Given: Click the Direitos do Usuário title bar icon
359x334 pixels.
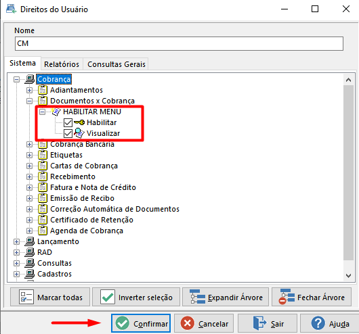Looking at the screenshot, I should 12,9.
